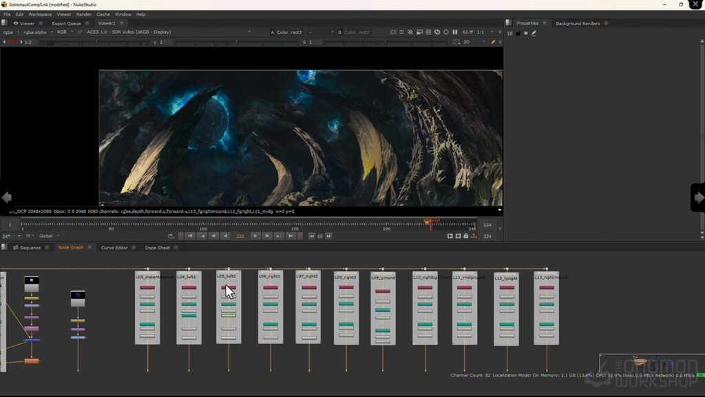
Task: Click the paint/pencil icon in viewer toolbar
Action: [x=493, y=42]
